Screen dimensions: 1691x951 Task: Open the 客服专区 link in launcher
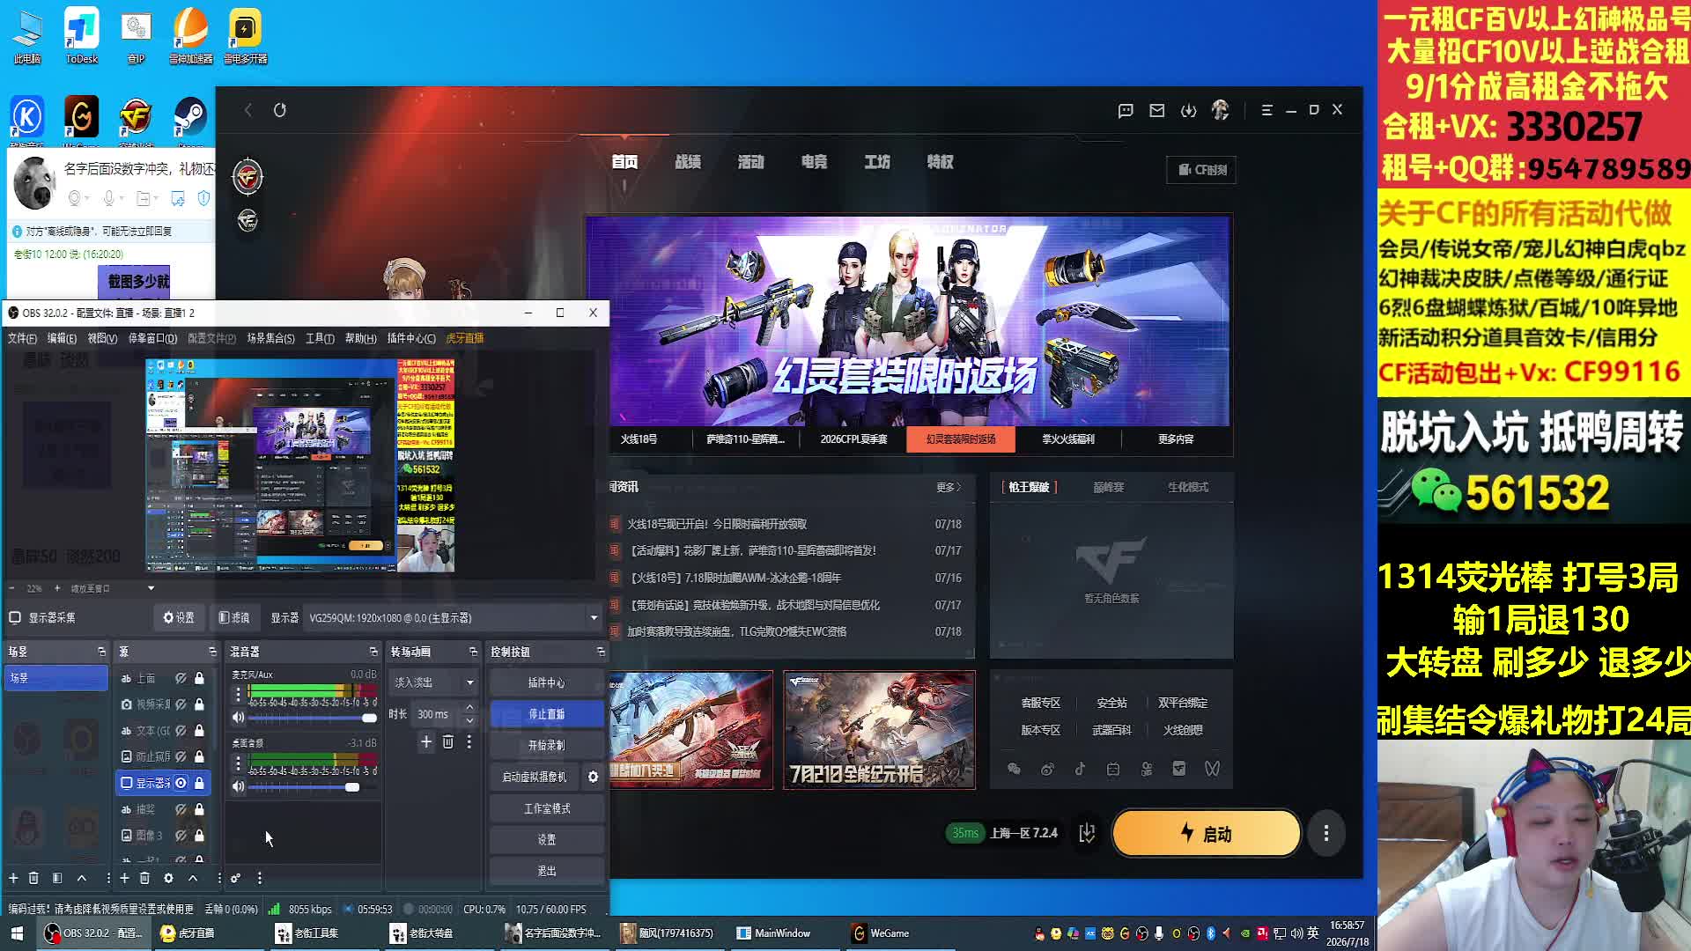[x=1040, y=703]
